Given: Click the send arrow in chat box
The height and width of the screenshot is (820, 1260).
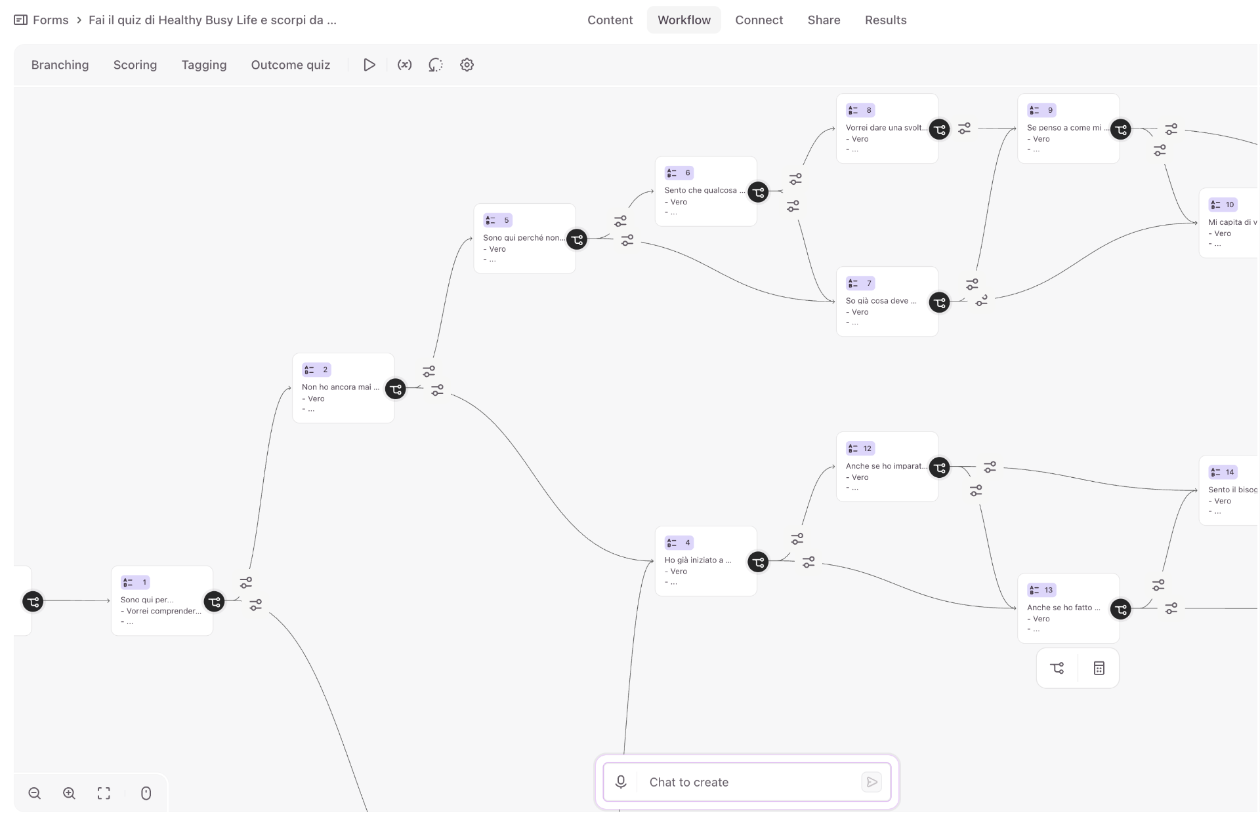Looking at the screenshot, I should (x=871, y=782).
